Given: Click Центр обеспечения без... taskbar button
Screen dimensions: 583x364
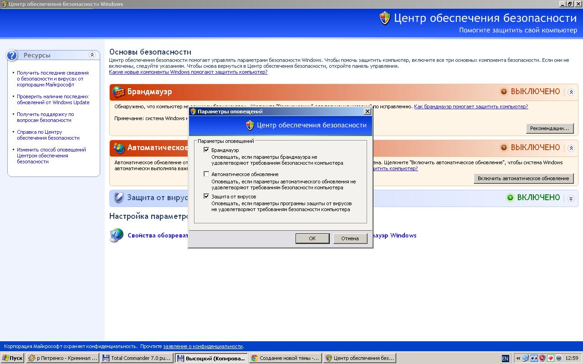Looking at the screenshot, I should pos(359,358).
